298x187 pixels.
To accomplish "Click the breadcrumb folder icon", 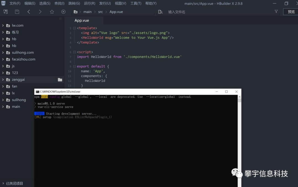I will [75, 12].
